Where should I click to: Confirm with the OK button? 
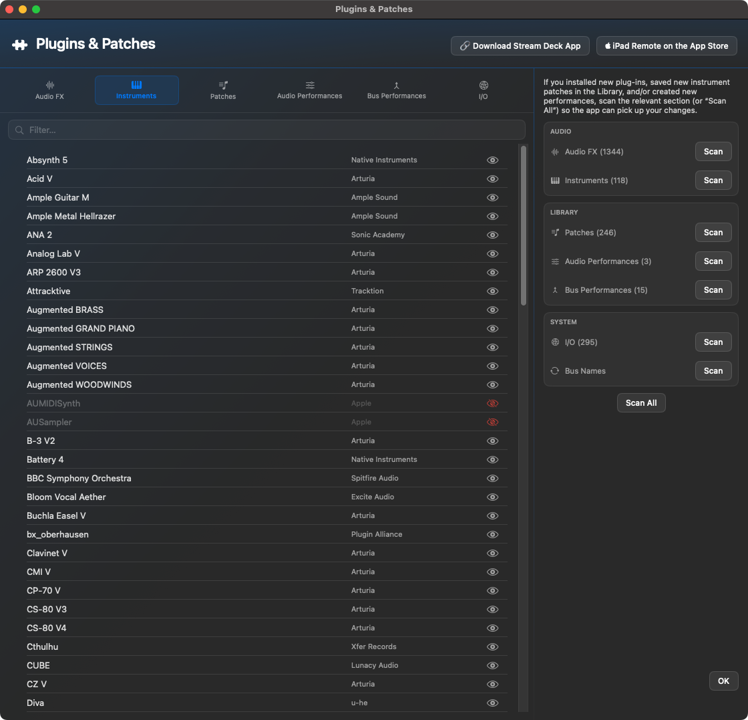(x=724, y=681)
